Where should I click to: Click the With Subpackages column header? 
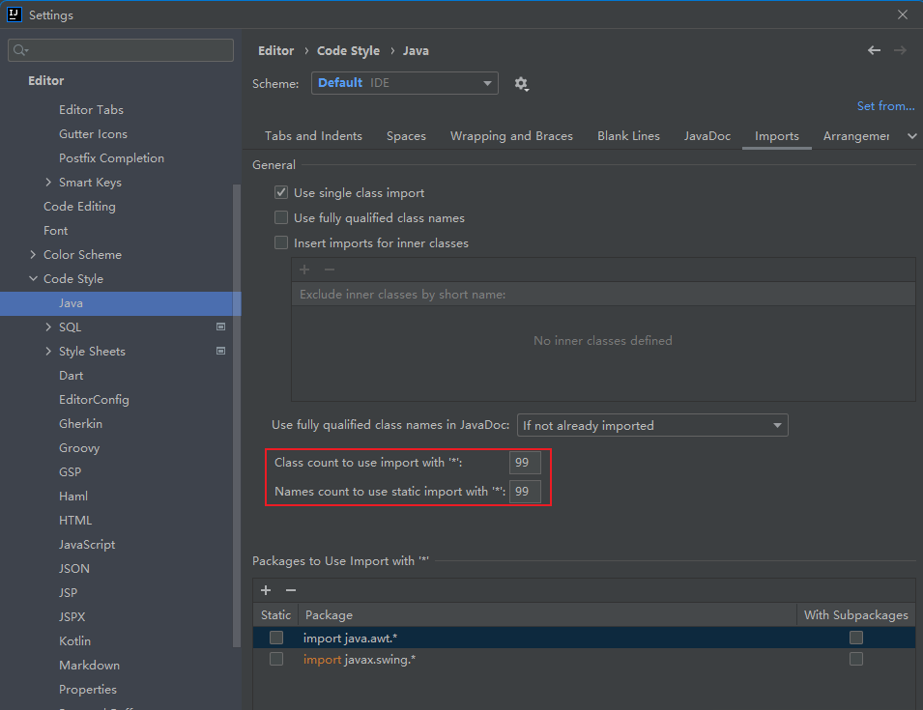[856, 614]
